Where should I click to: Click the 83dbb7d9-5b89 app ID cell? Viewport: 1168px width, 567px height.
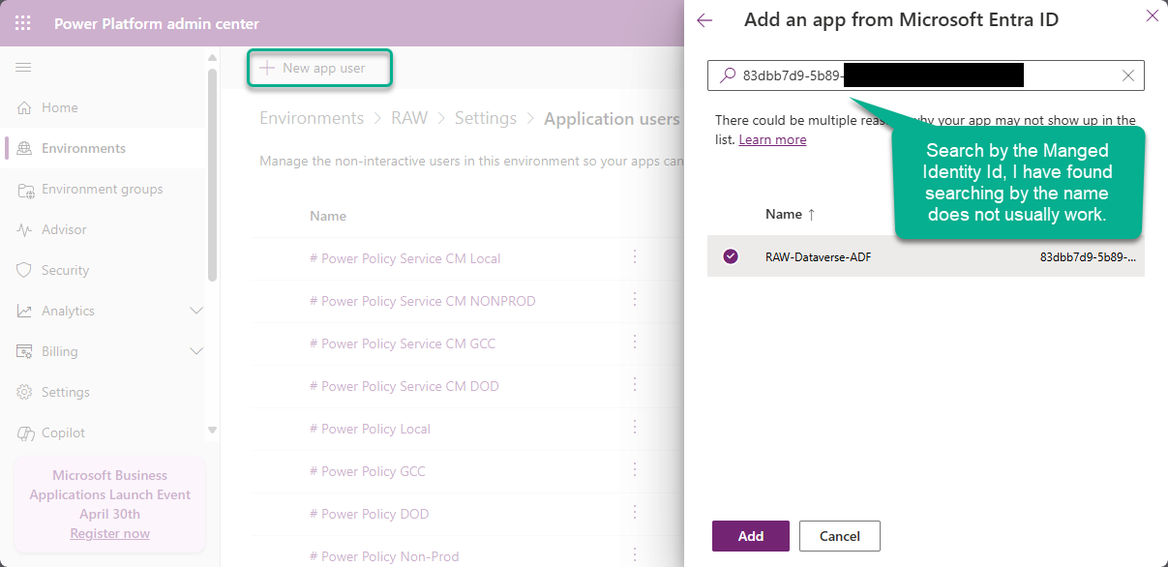(x=1088, y=257)
